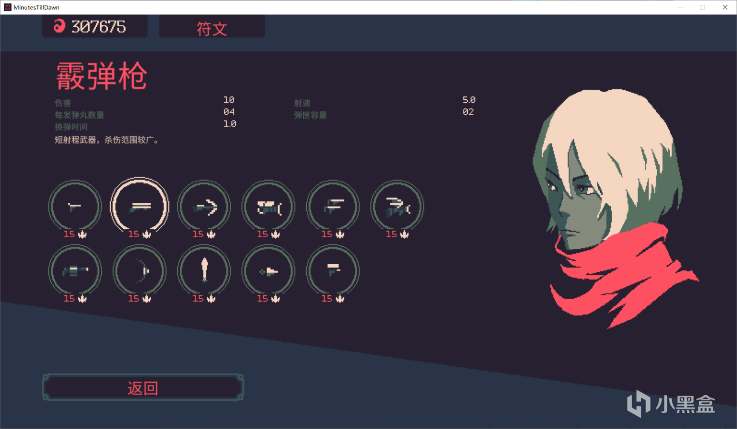
Task: Pick the dual SMGs weapon icon
Action: 333,207
